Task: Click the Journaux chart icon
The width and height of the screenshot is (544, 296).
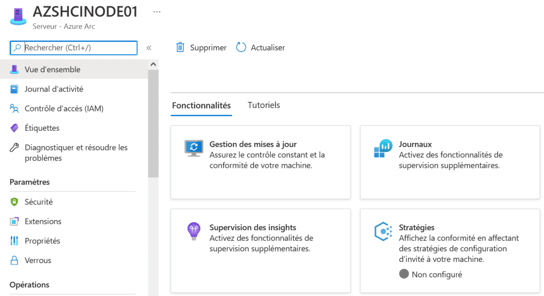Action: (x=382, y=149)
